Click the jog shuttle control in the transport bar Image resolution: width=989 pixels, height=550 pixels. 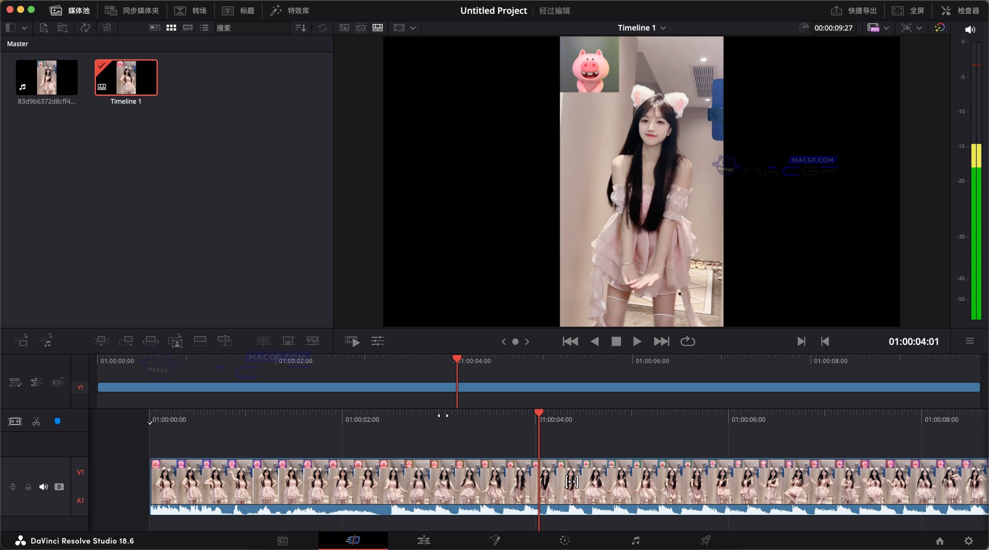point(516,341)
